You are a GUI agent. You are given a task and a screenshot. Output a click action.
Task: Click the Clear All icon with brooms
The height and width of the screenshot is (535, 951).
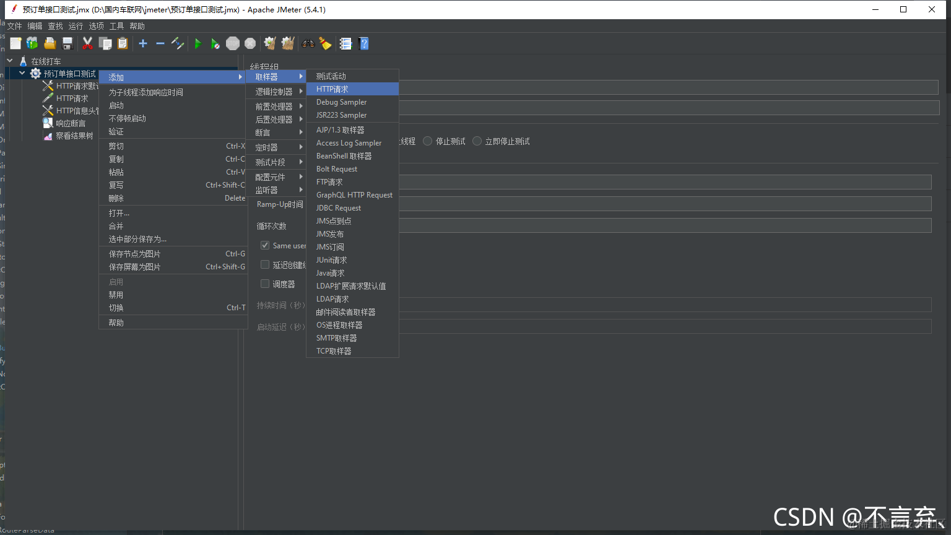point(288,43)
